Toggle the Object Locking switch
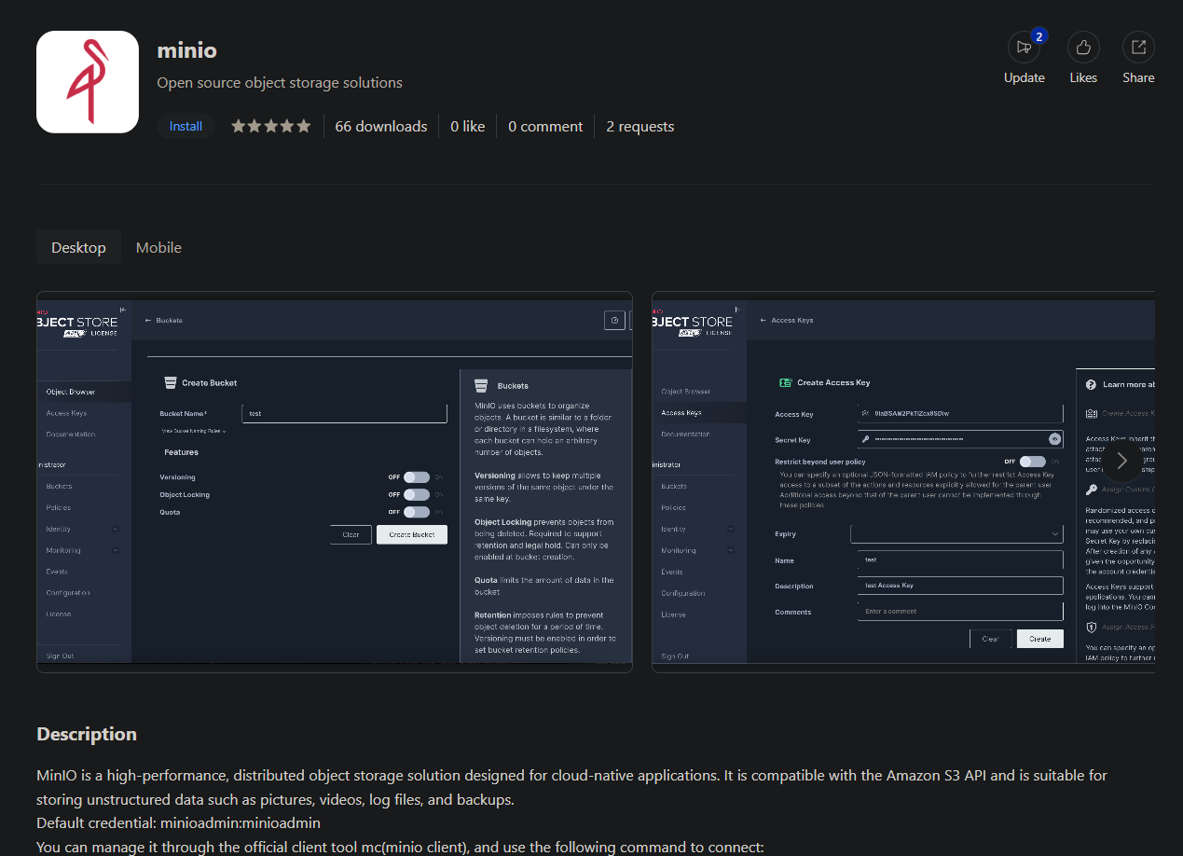Viewport: 1183px width, 856px height. [416, 494]
